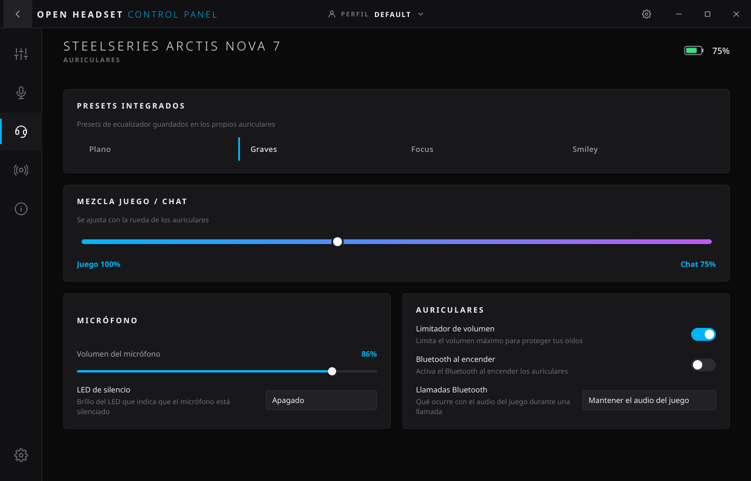The width and height of the screenshot is (751, 481).
Task: Close the control panel window
Action: pyautogui.click(x=736, y=14)
